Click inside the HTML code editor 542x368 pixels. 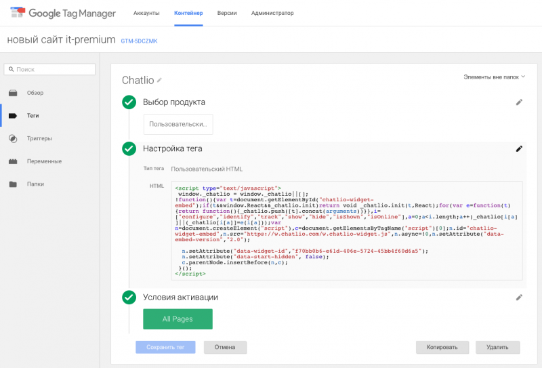click(x=346, y=230)
